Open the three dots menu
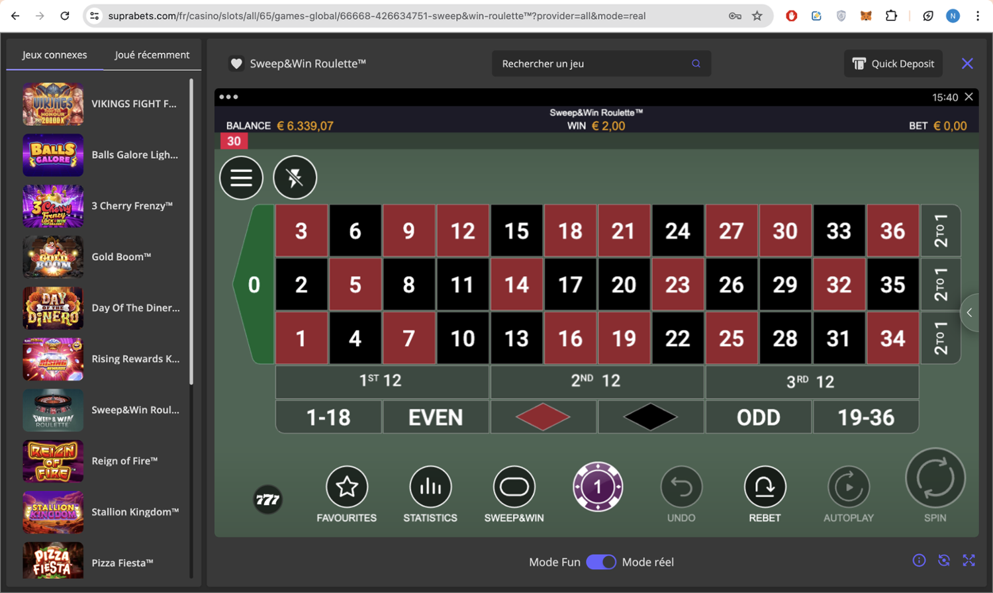Screen dimensions: 993x593 tap(228, 97)
